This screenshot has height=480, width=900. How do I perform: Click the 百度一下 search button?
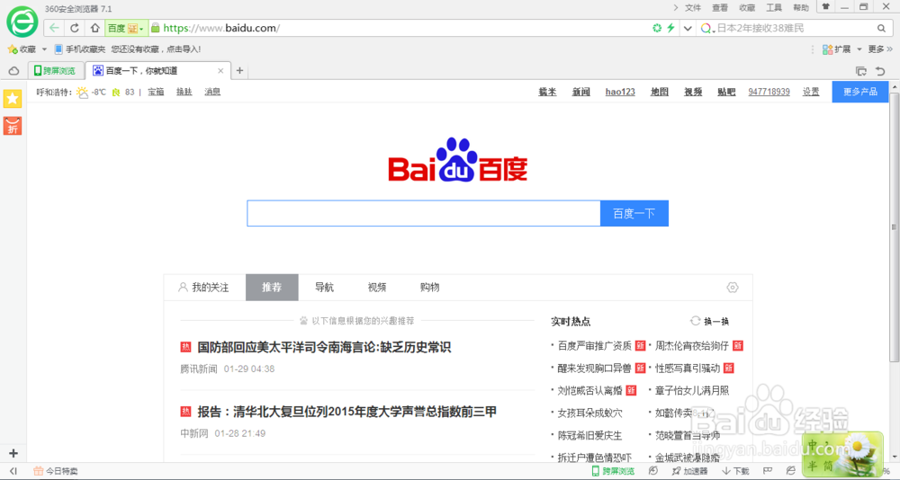click(x=634, y=213)
